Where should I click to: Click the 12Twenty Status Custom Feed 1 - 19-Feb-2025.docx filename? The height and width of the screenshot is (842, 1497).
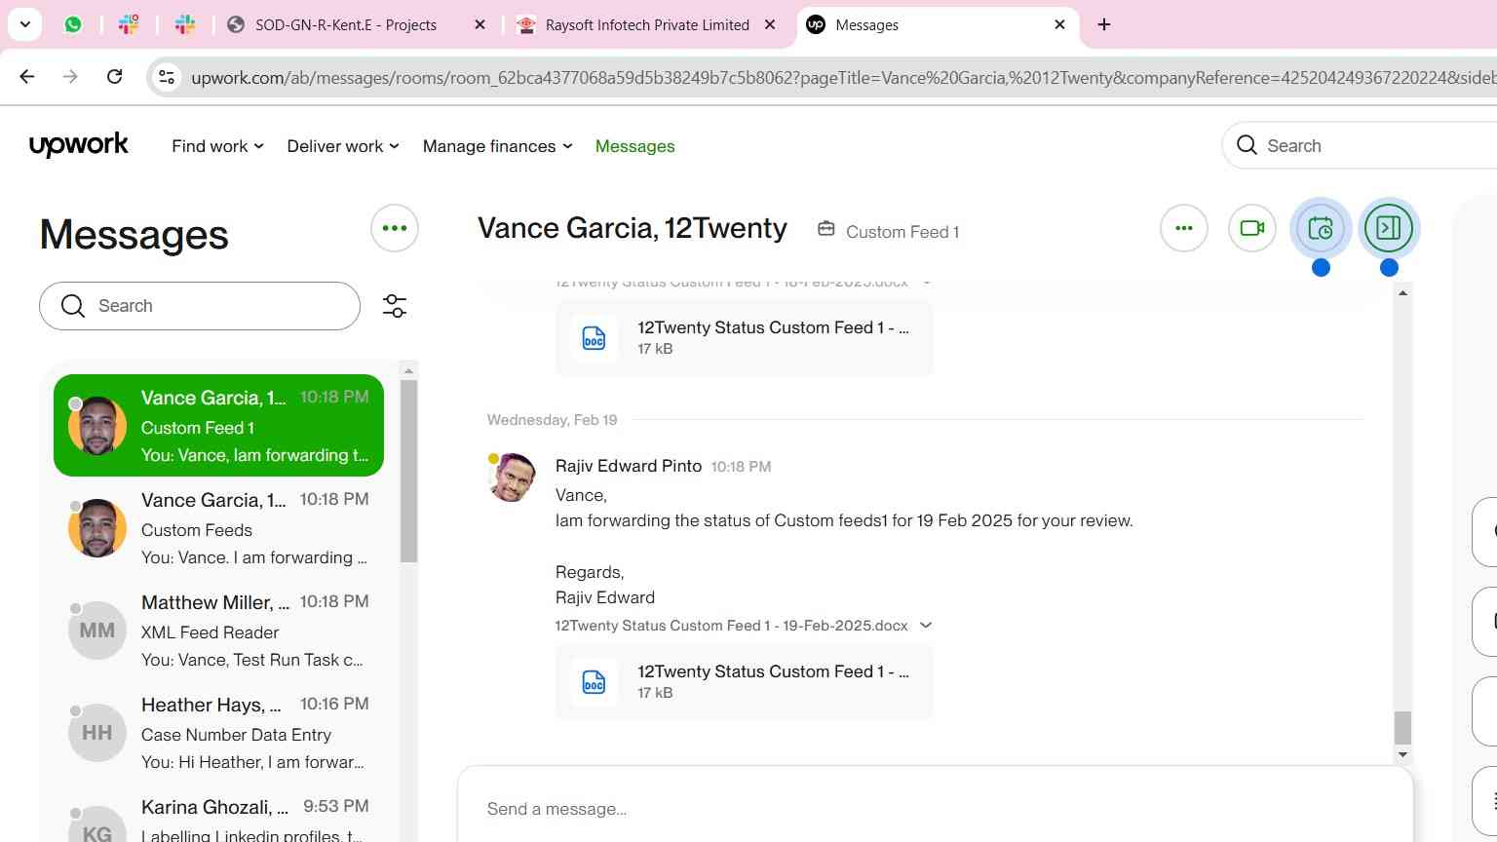[731, 626]
